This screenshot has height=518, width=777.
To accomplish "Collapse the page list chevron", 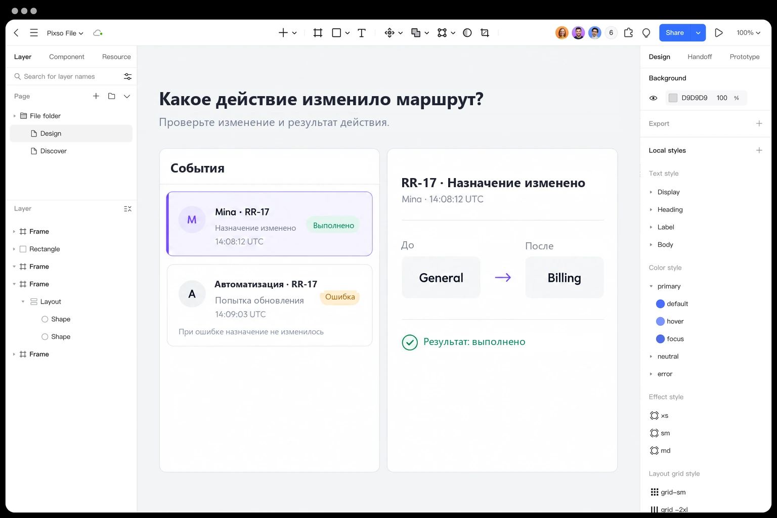I will (x=127, y=96).
